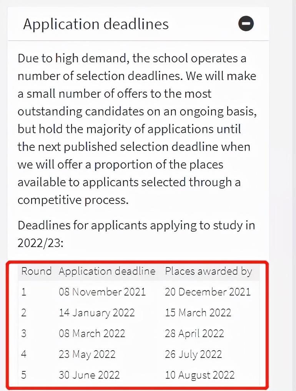Click the Application deadlines accordion heading

(x=96, y=24)
